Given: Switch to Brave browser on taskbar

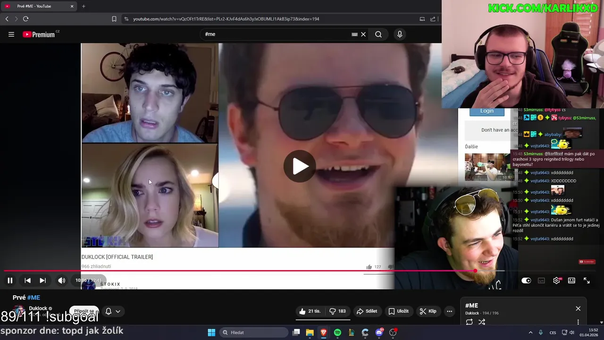Looking at the screenshot, I should (x=323, y=332).
